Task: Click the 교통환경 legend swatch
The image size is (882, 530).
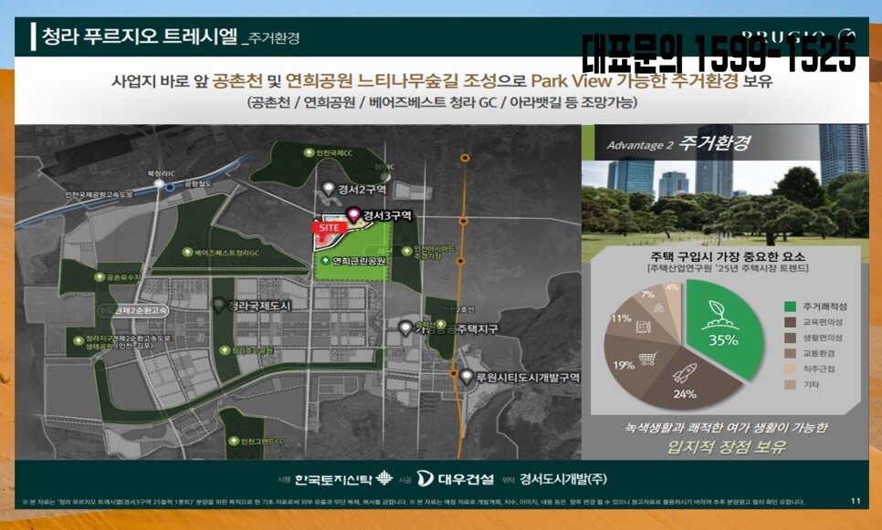Action: 790,354
